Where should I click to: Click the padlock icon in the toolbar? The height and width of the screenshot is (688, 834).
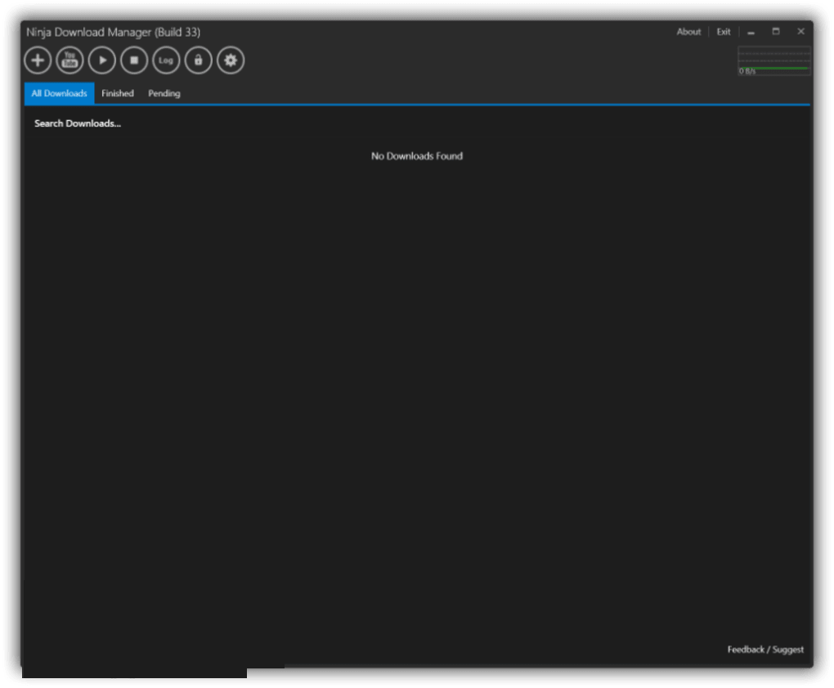coord(199,60)
